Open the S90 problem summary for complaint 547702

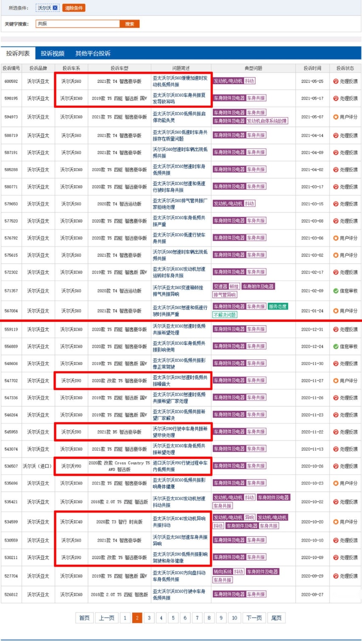tap(180, 381)
